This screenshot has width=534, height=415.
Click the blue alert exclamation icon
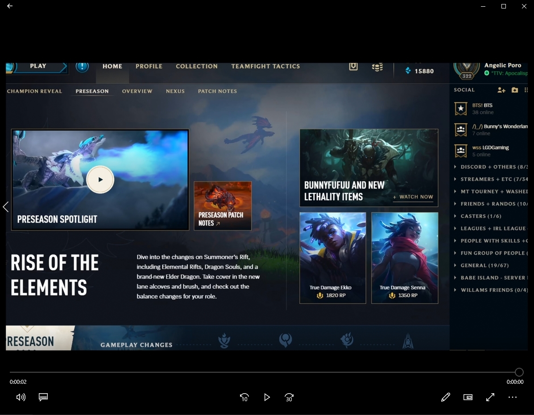82,67
